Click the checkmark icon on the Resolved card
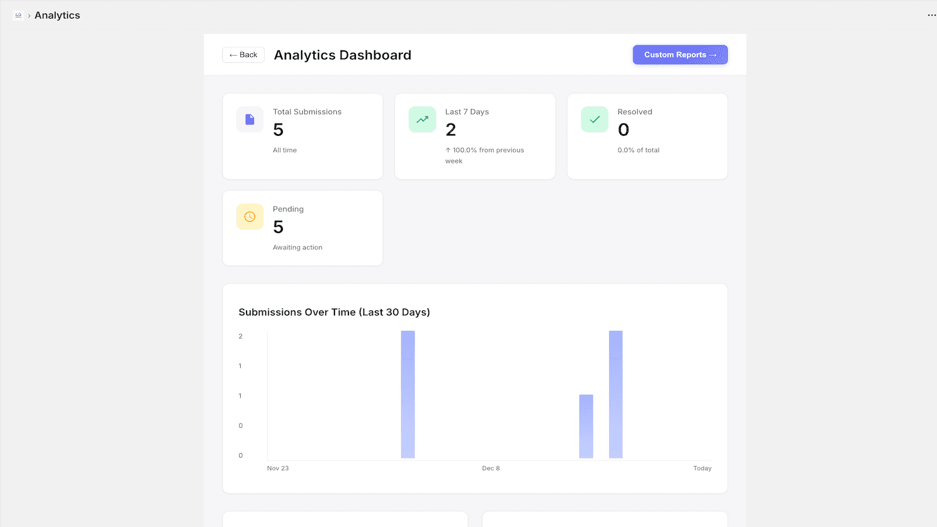The image size is (937, 527). [x=594, y=119]
